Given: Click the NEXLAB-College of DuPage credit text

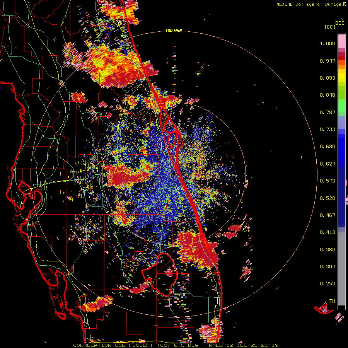Looking at the screenshot, I should coord(311,4).
